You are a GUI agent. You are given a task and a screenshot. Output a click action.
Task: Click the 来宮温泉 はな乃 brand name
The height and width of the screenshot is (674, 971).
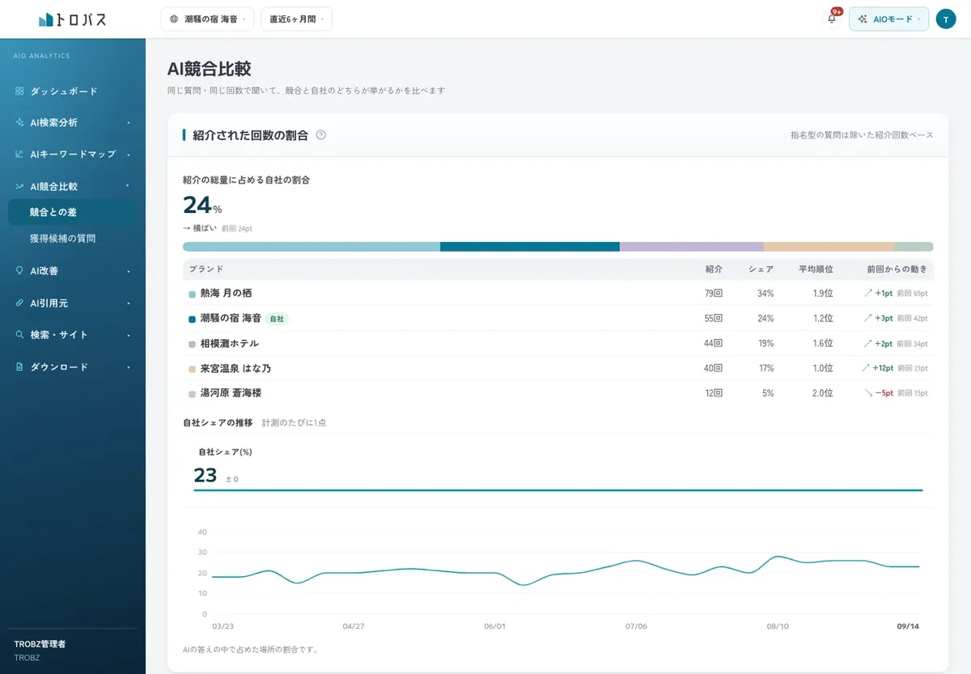[x=235, y=368]
